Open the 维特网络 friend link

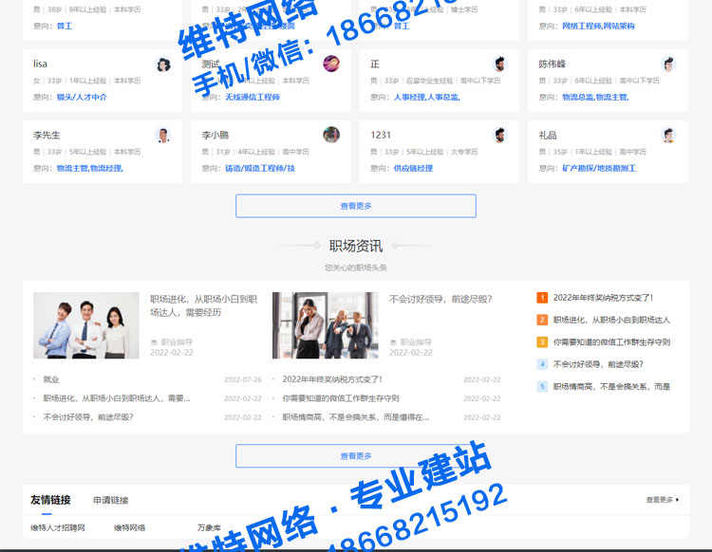coord(129,527)
